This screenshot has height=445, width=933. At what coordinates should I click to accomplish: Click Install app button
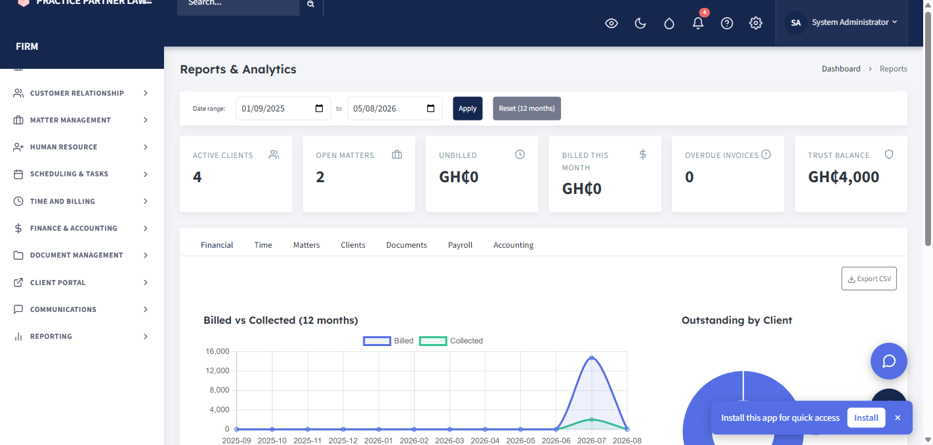pyautogui.click(x=866, y=417)
